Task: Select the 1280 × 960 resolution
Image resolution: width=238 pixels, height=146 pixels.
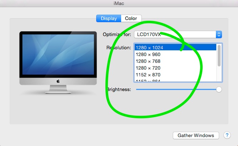Action: click(x=175, y=54)
